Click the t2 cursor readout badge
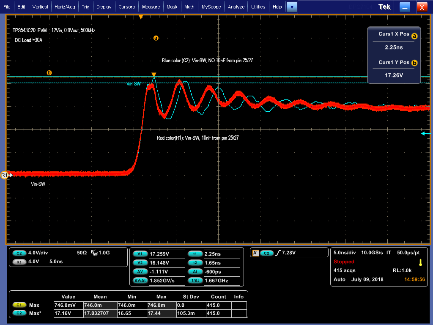The image size is (433, 325). [x=195, y=263]
